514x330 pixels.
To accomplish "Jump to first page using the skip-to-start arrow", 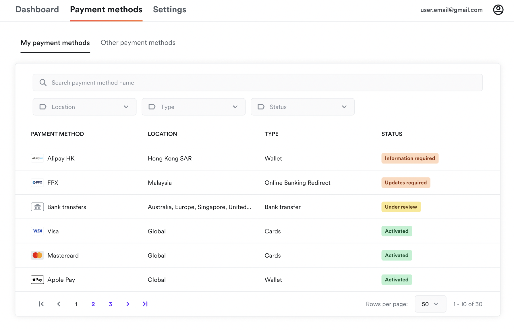I will 41,304.
